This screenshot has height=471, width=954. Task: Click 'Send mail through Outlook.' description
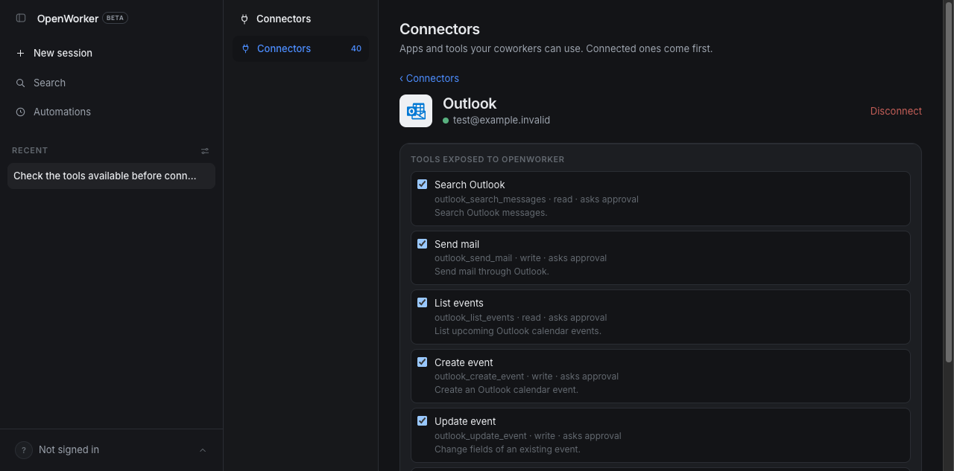tap(492, 272)
